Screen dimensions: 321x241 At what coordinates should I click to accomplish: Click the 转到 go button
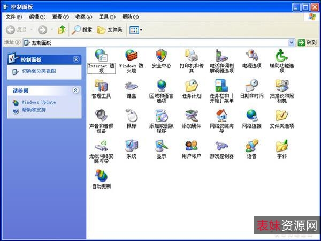click(307, 43)
